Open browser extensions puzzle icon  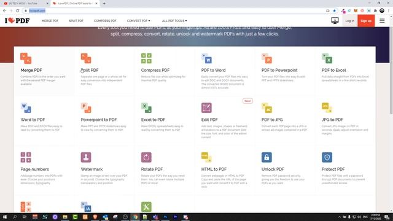coord(375,10)
